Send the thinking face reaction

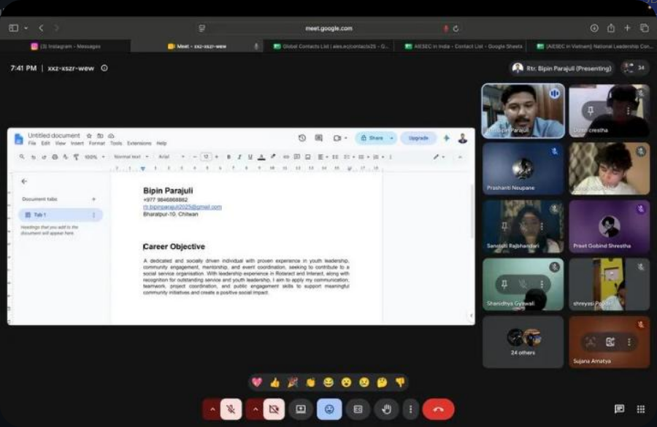click(x=382, y=382)
